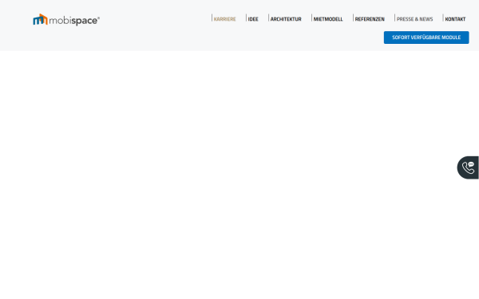This screenshot has height=299, width=479.
Task: Open the phone contact widget
Action: 468,167
